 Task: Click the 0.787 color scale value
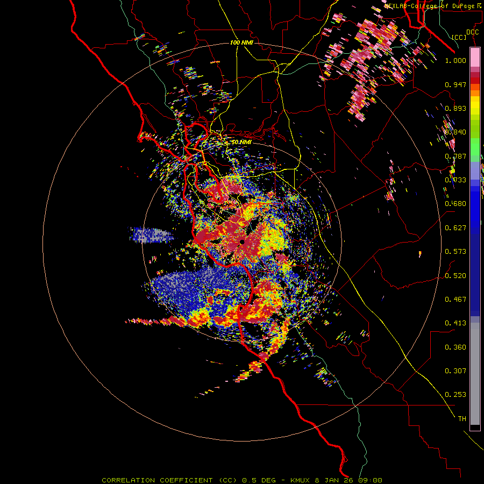click(x=455, y=156)
